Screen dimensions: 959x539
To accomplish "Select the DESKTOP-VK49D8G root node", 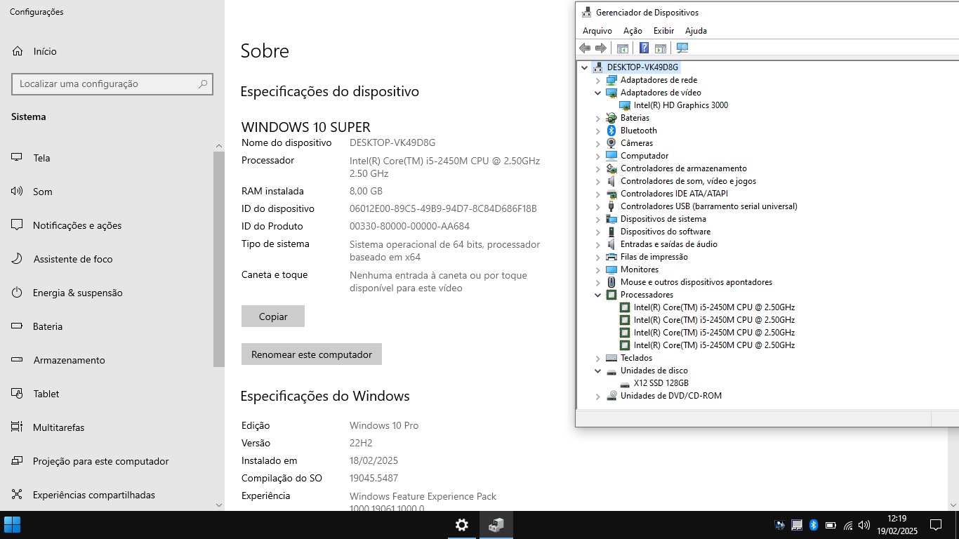I will point(642,67).
